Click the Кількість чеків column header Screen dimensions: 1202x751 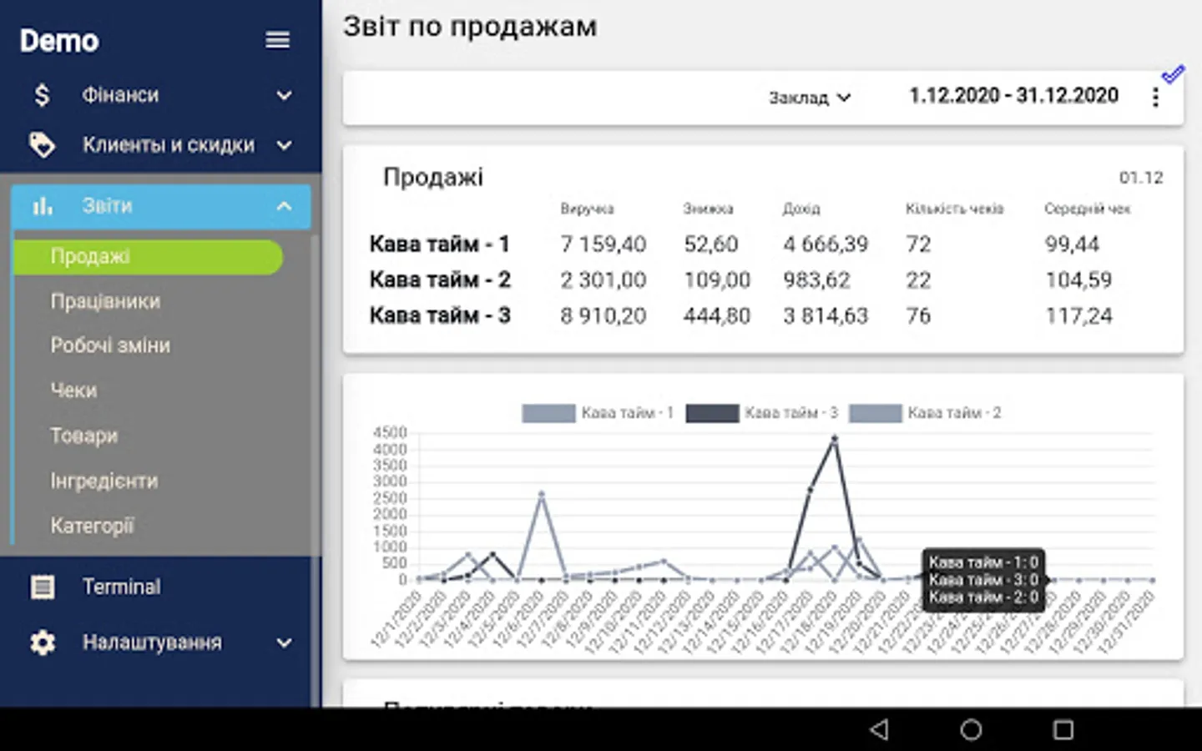tap(954, 209)
